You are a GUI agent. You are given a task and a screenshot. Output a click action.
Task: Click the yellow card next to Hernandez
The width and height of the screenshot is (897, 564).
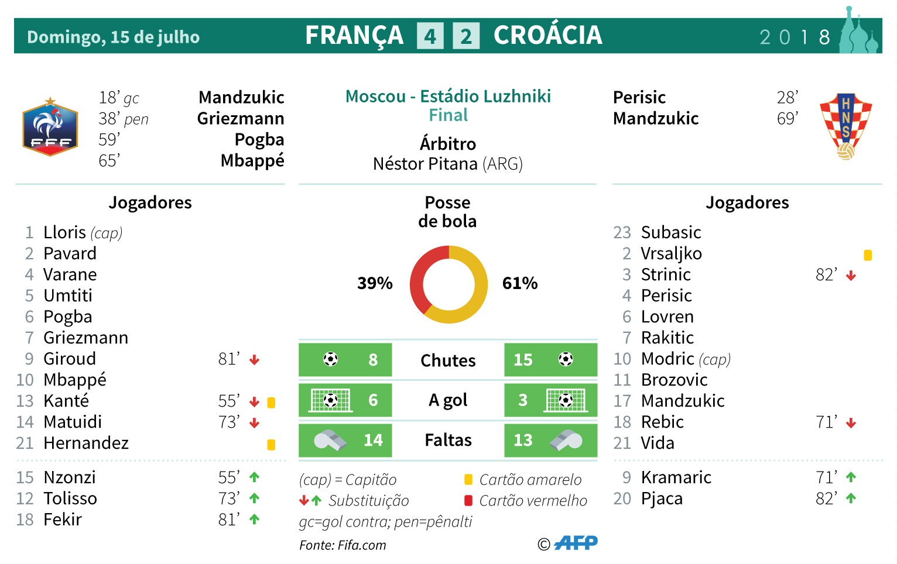[x=271, y=445]
